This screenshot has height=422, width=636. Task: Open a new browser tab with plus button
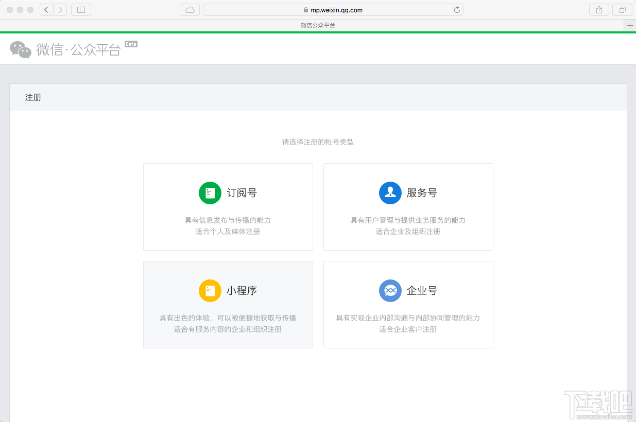(630, 25)
